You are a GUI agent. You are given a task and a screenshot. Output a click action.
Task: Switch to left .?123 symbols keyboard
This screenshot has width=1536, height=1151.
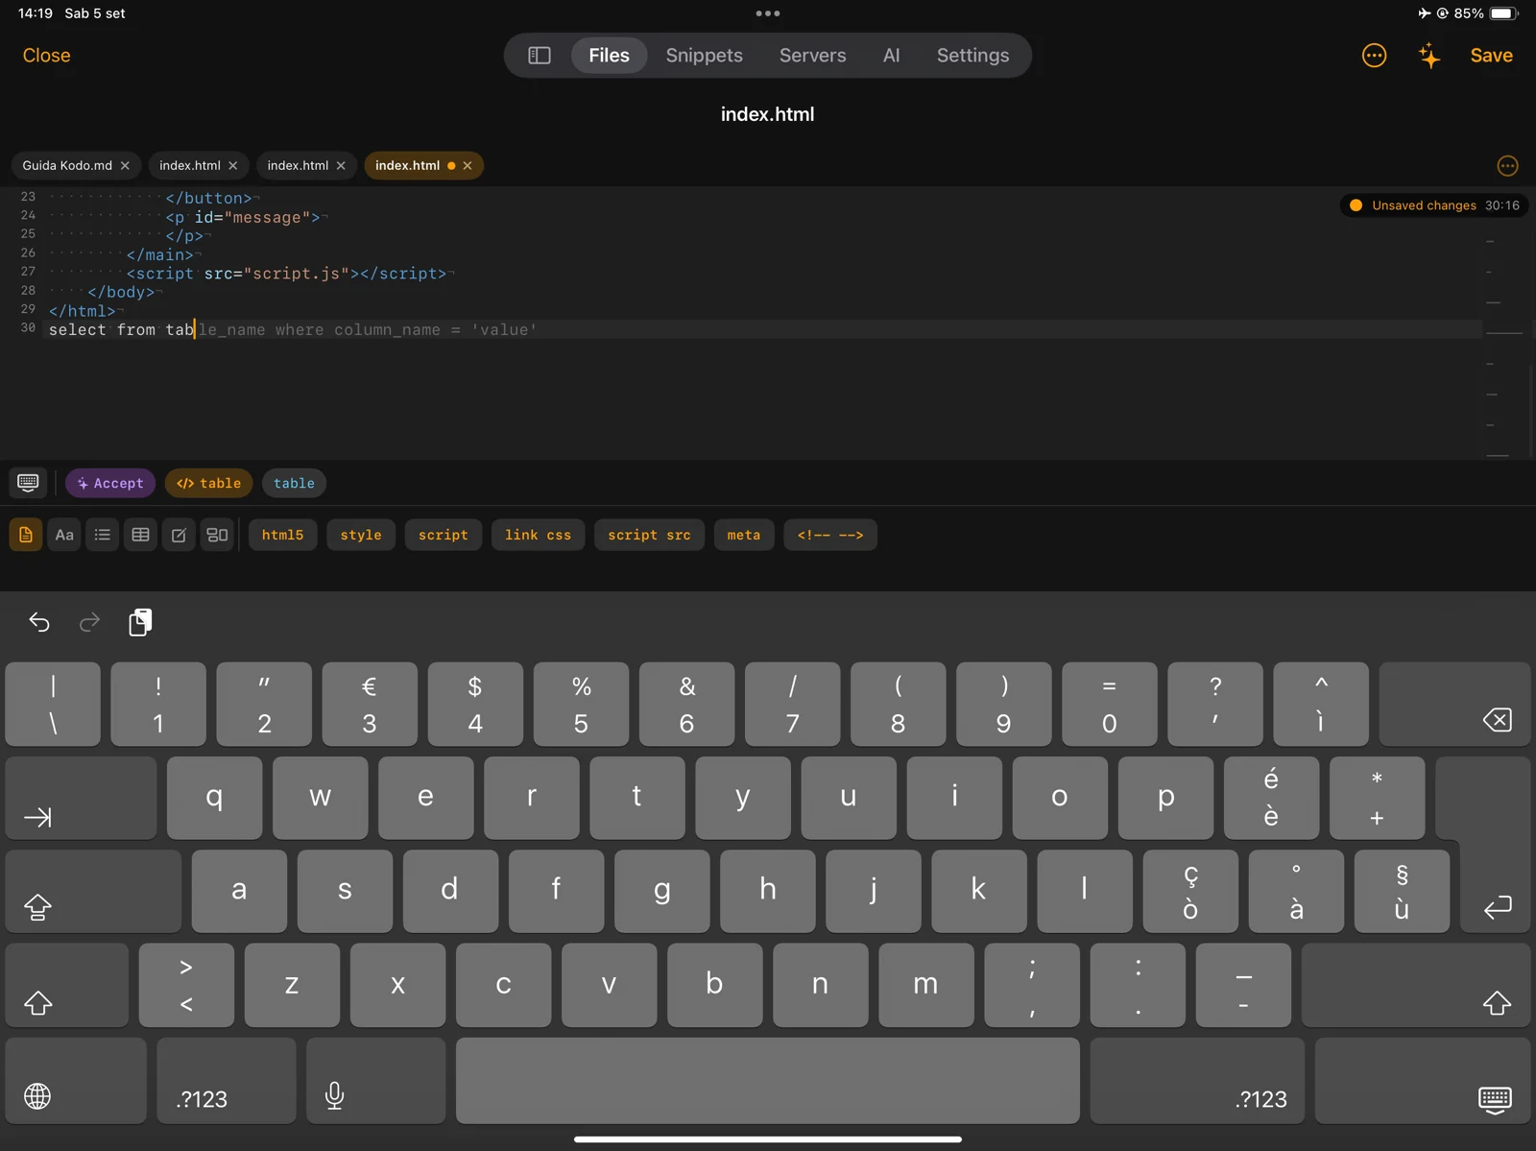[x=227, y=1080]
